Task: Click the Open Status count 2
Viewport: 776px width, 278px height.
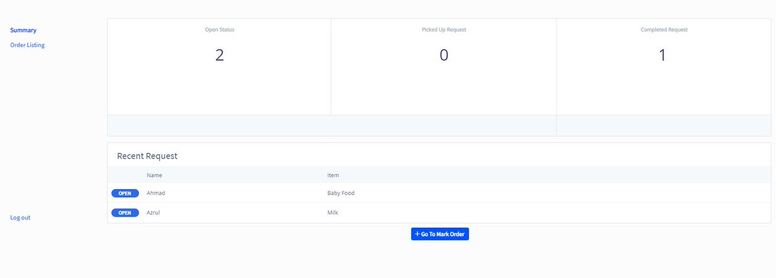Action: click(219, 55)
